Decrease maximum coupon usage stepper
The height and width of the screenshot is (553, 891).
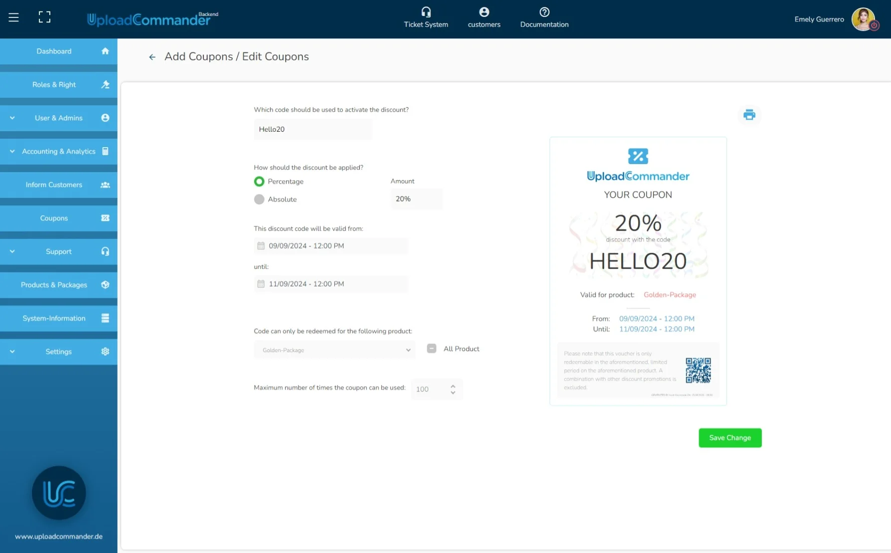453,393
